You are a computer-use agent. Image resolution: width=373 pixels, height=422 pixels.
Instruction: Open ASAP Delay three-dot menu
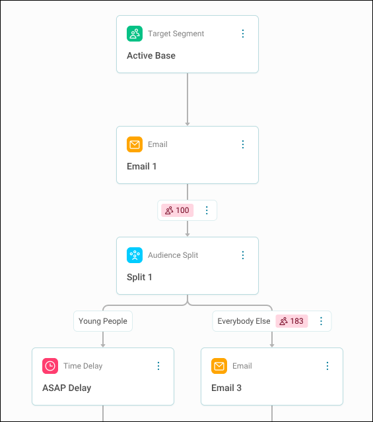click(x=158, y=366)
